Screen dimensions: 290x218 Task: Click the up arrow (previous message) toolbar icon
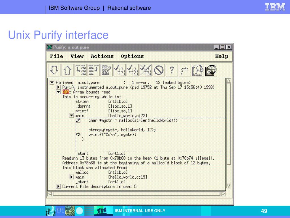(x=67, y=70)
